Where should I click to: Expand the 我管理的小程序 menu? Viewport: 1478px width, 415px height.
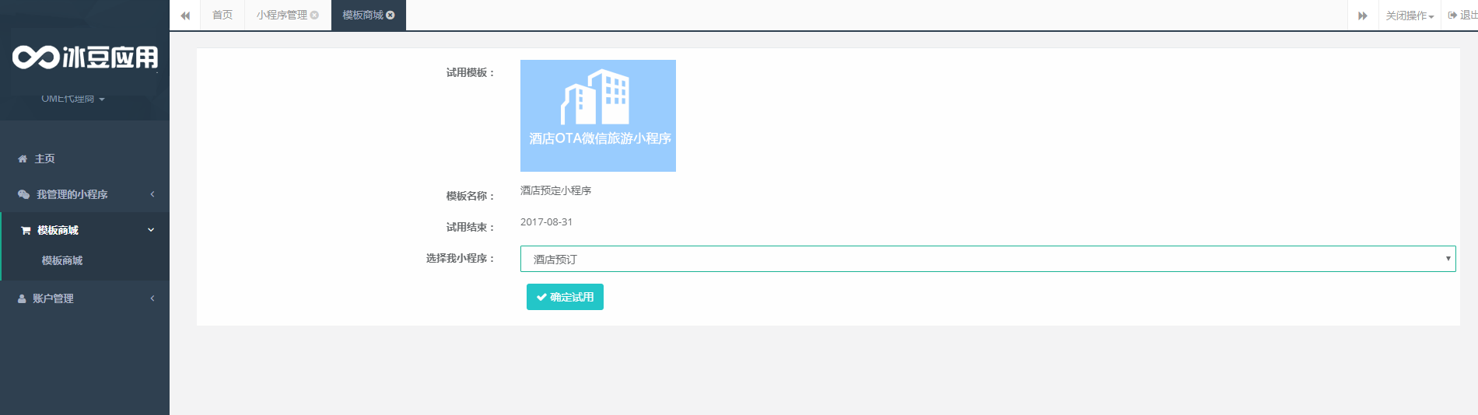[x=85, y=194]
